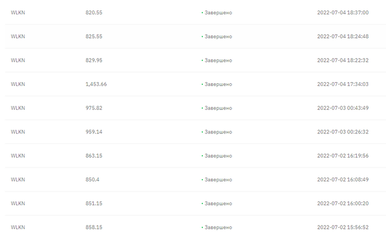This screenshot has height=236, width=386.
Task: Click the WLKN label in 820.55 row
Action: (x=18, y=13)
